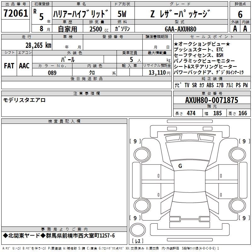Select the damage code legend at the bottom
This screenshot has height=252, width=252.
111,248
